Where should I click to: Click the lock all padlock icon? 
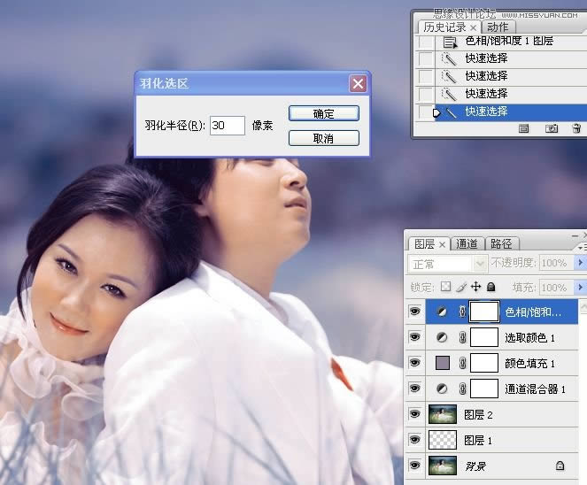[x=490, y=288]
